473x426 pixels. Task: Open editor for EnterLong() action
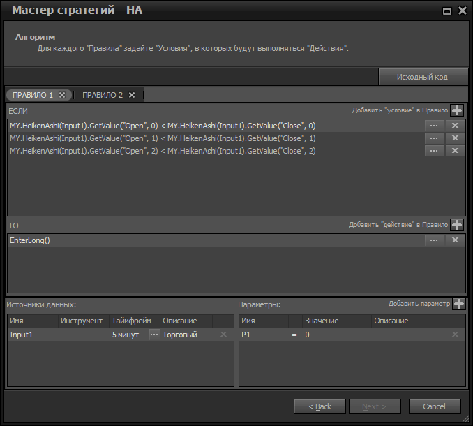[x=434, y=240]
